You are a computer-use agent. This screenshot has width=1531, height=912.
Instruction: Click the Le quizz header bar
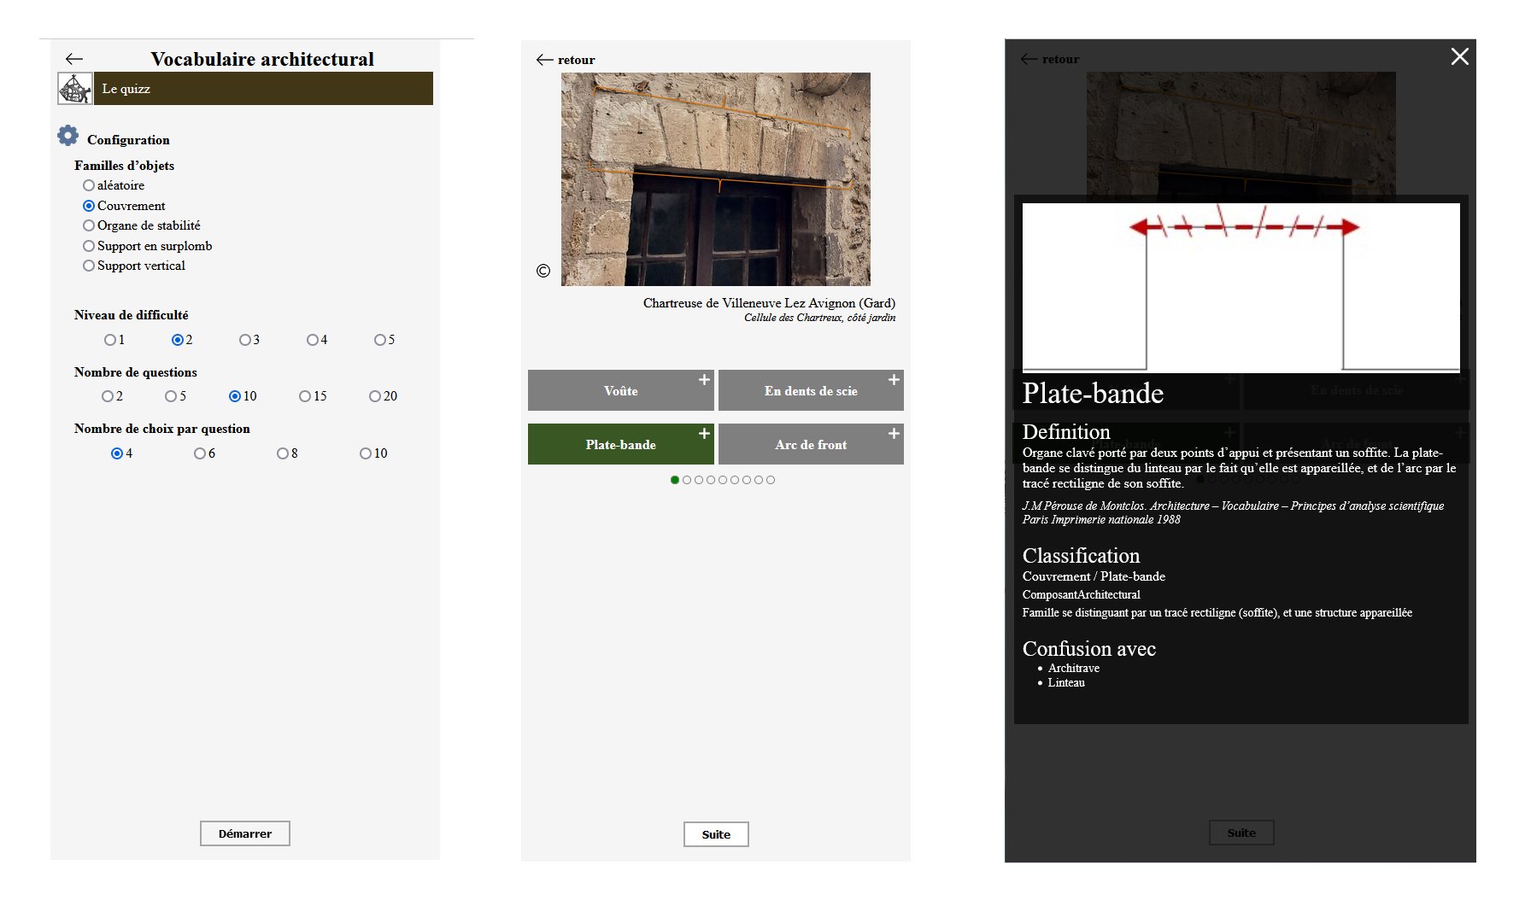tap(263, 89)
